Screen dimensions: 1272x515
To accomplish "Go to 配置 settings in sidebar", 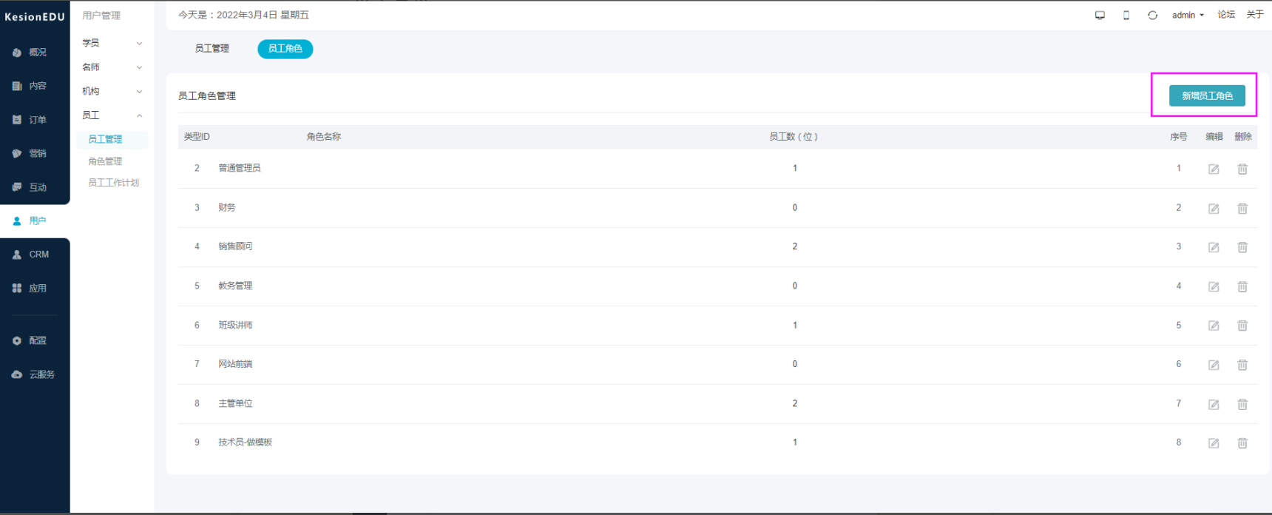I will point(35,340).
